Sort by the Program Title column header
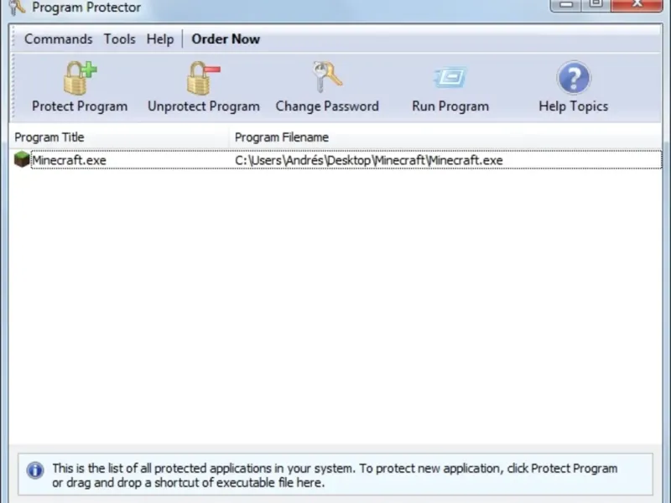This screenshot has height=503, width=671. [x=119, y=137]
